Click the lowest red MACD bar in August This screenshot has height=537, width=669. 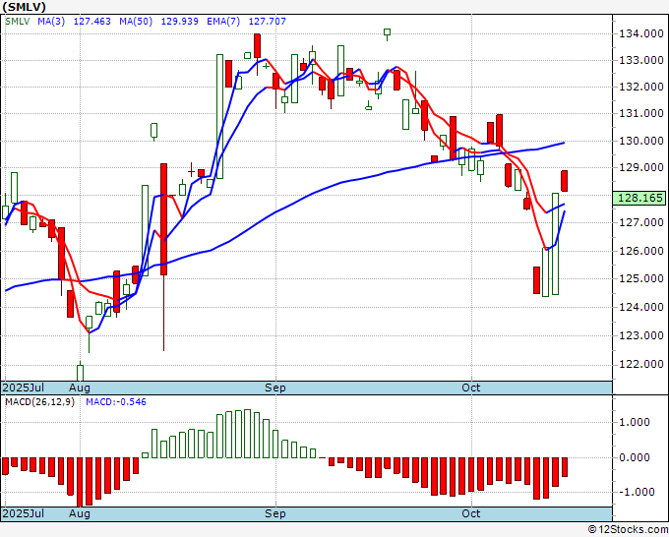point(80,482)
